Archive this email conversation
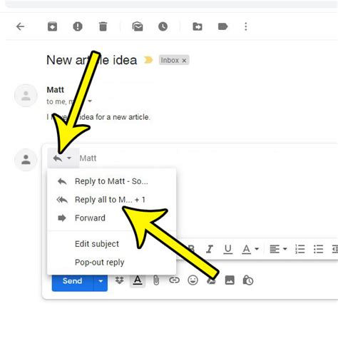 coord(52,26)
